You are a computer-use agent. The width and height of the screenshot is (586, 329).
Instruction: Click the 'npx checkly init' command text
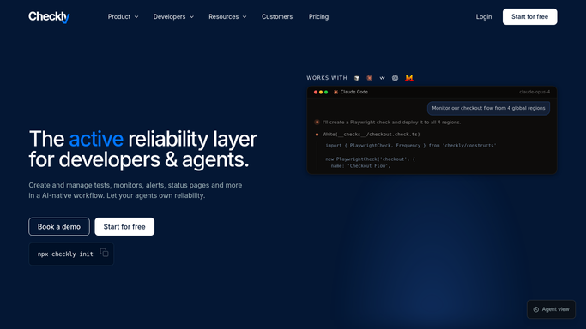point(65,254)
